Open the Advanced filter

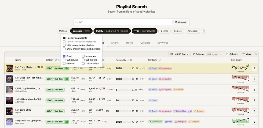tap(192, 31)
